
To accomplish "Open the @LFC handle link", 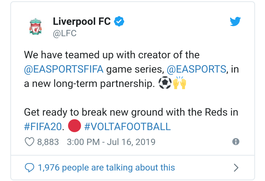I will tap(64, 33).
